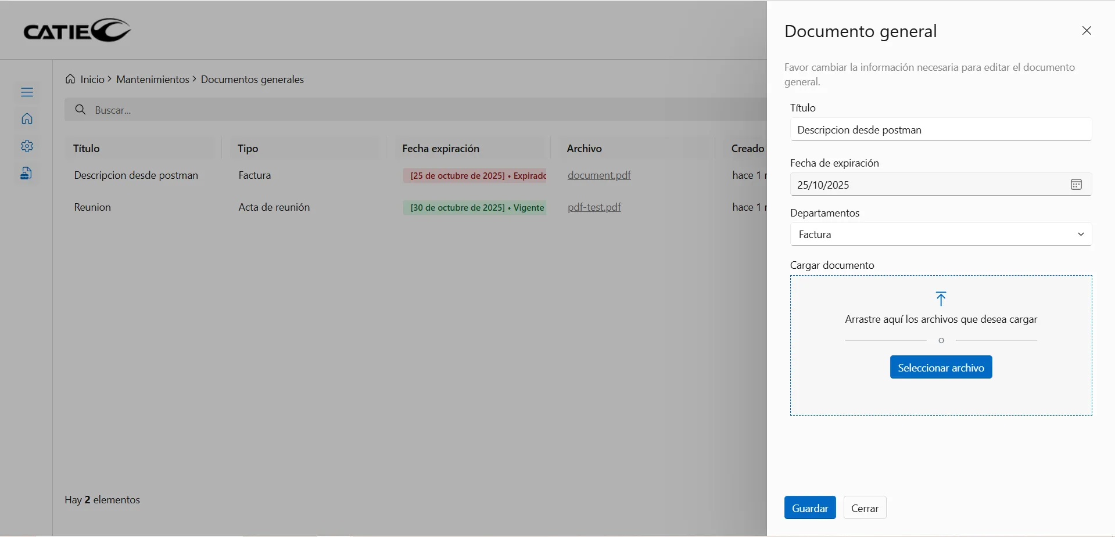
Task: Click Seleccionar archivo button
Action: 941,367
